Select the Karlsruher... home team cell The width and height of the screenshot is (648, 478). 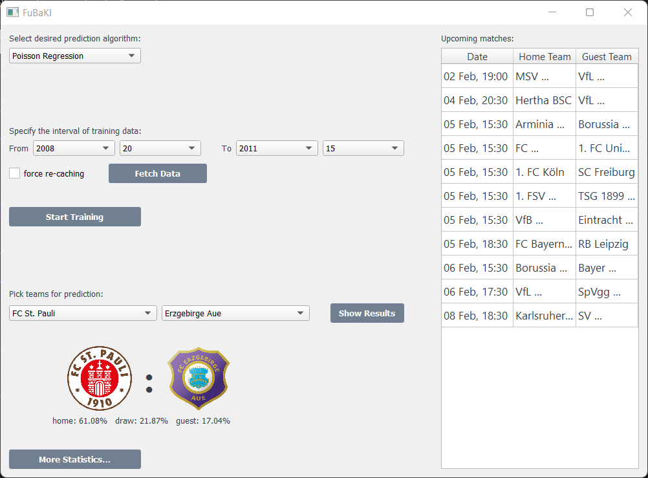[545, 316]
